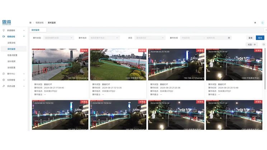
Task: Open the snapshot for the 17:04:40 event
Action: click(x=60, y=65)
